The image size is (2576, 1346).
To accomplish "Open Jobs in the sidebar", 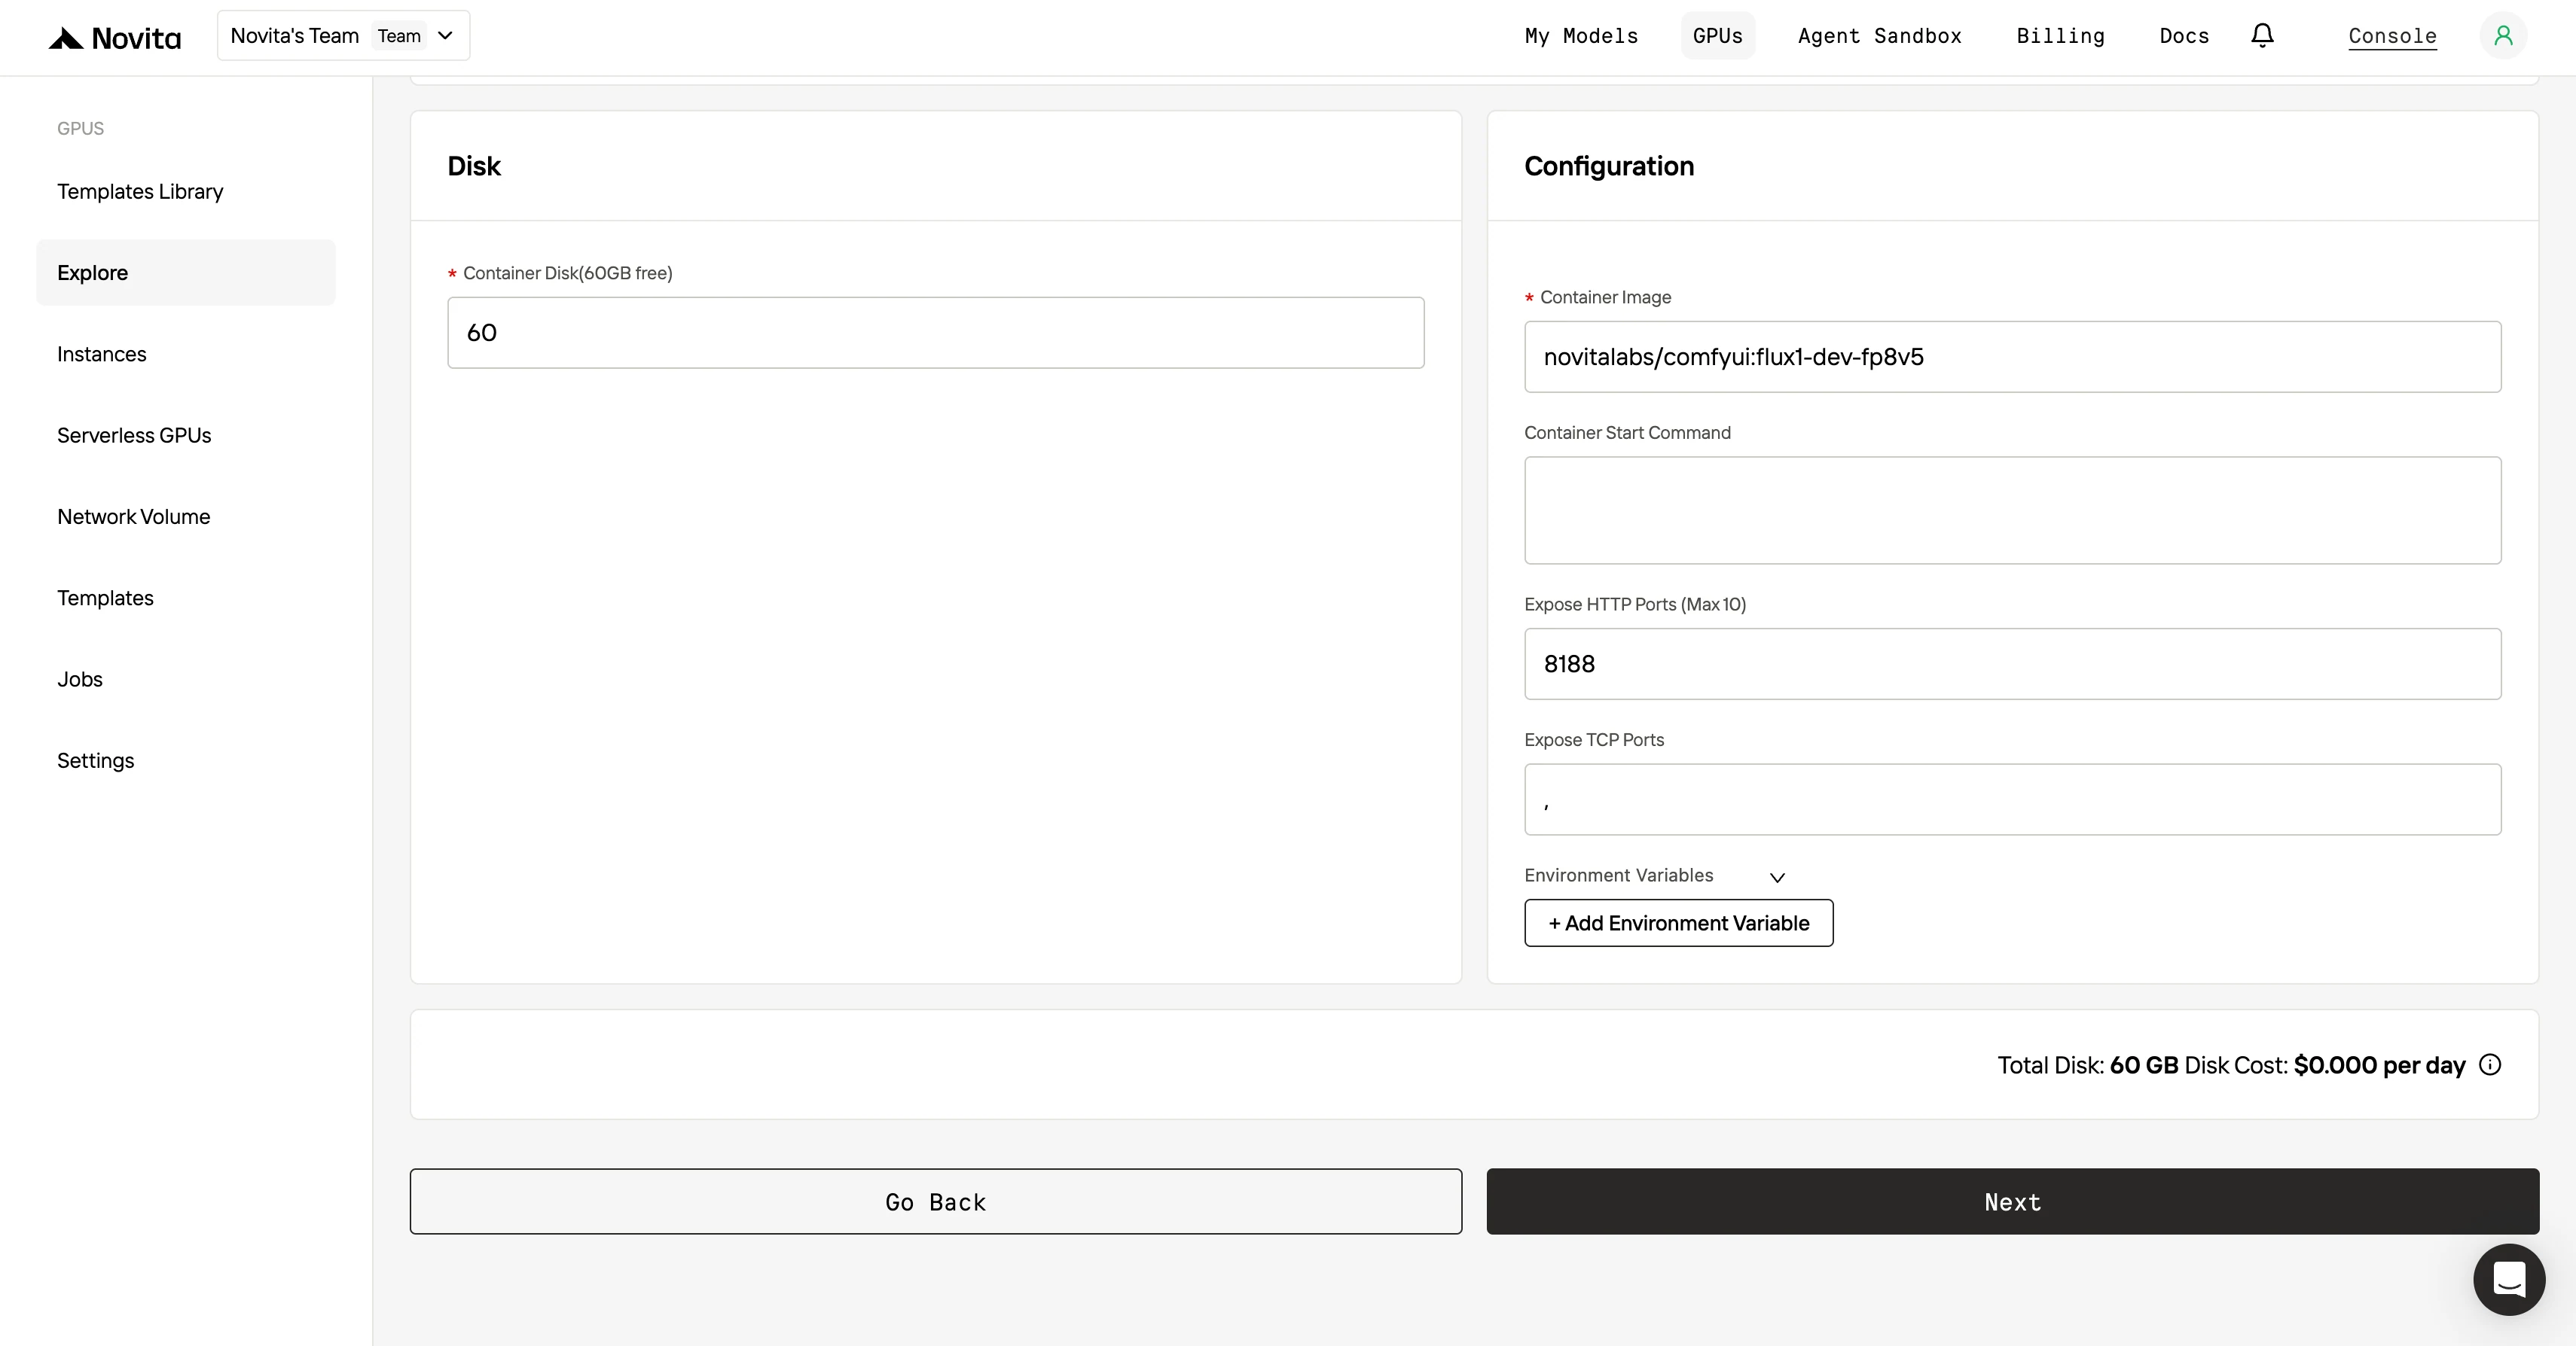I will pyautogui.click(x=186, y=680).
